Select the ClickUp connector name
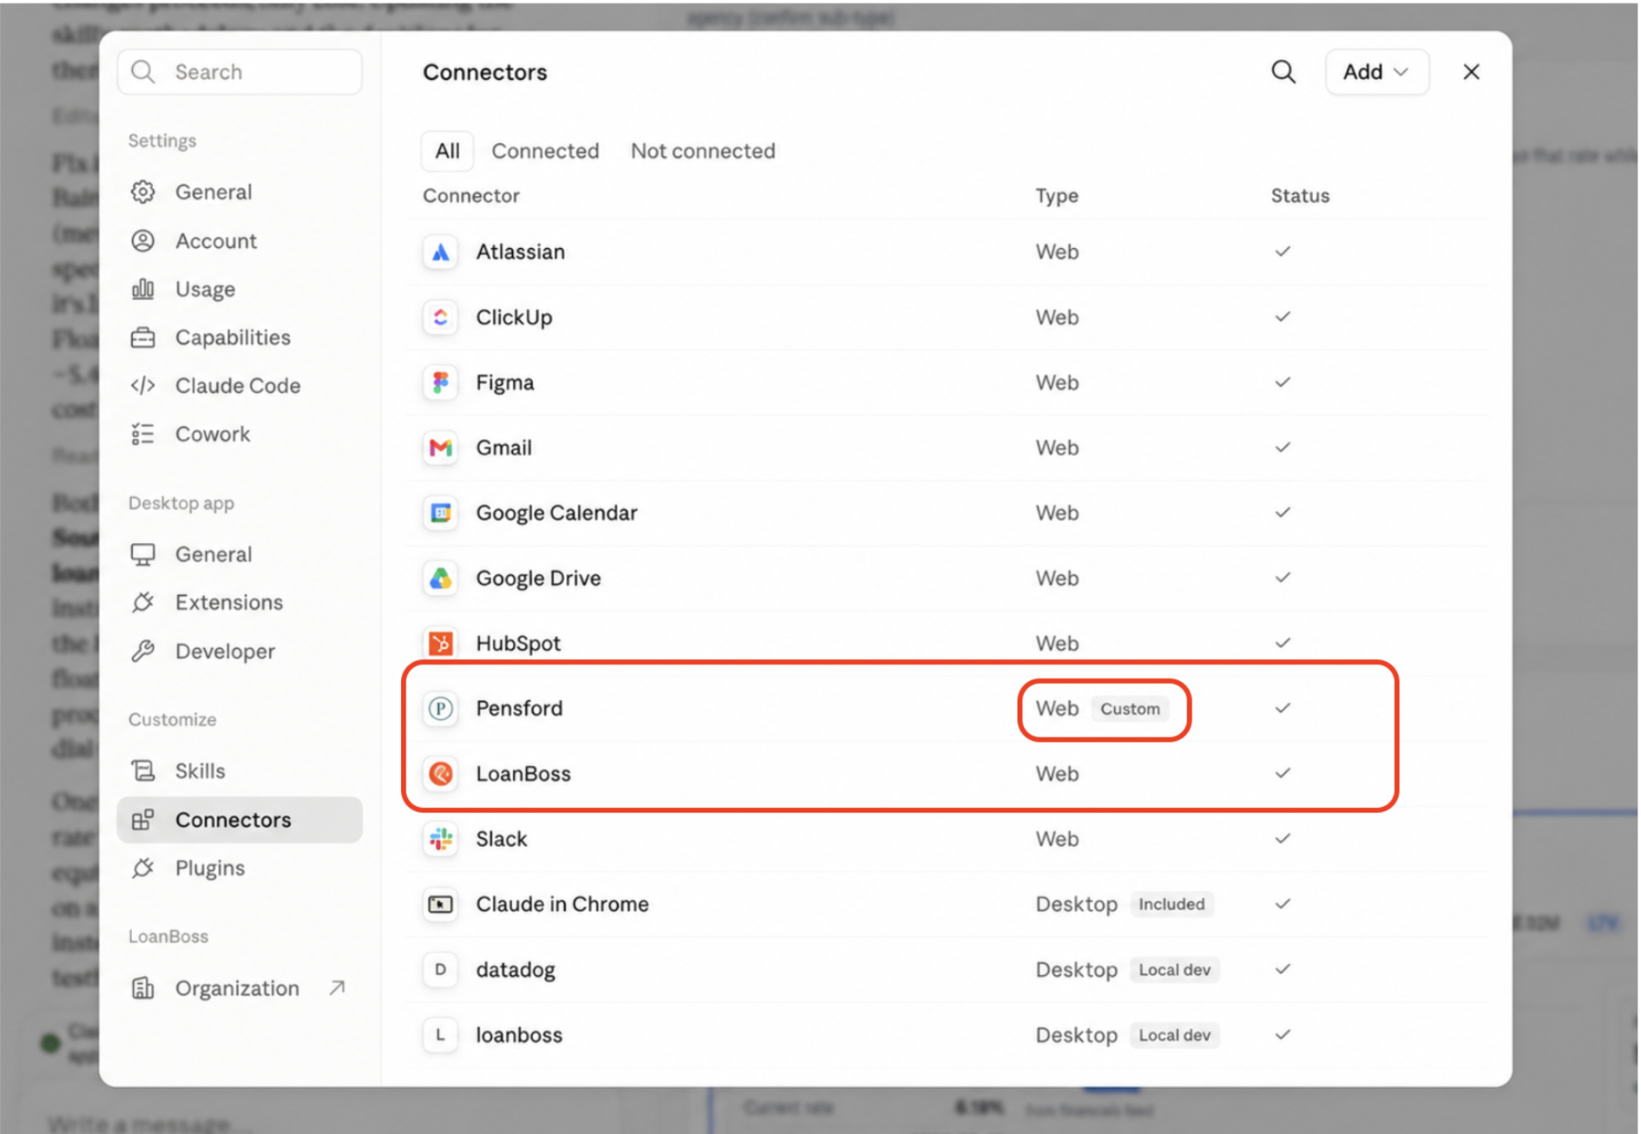This screenshot has height=1134, width=1641. tap(514, 317)
